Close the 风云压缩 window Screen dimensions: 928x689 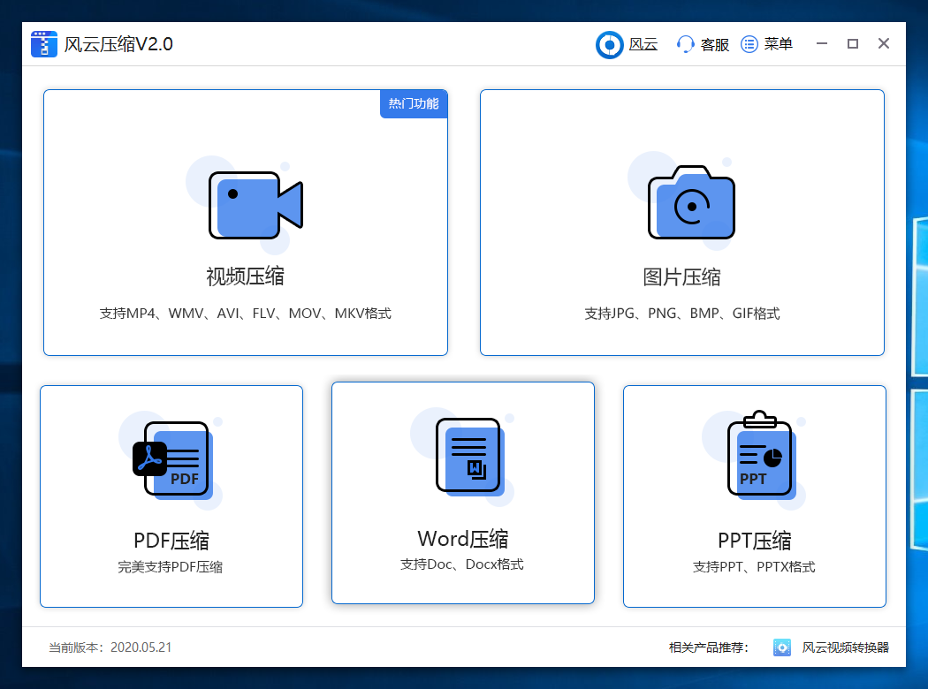[884, 44]
